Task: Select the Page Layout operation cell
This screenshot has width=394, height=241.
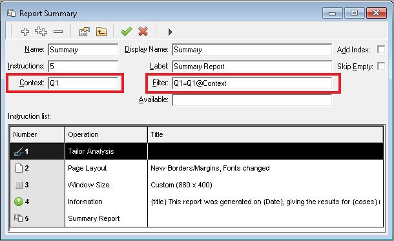Action: pyautogui.click(x=107, y=168)
